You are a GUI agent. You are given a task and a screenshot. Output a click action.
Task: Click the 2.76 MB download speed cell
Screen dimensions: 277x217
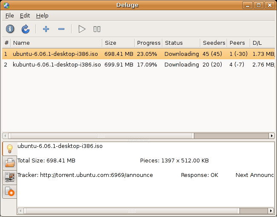(x=263, y=65)
